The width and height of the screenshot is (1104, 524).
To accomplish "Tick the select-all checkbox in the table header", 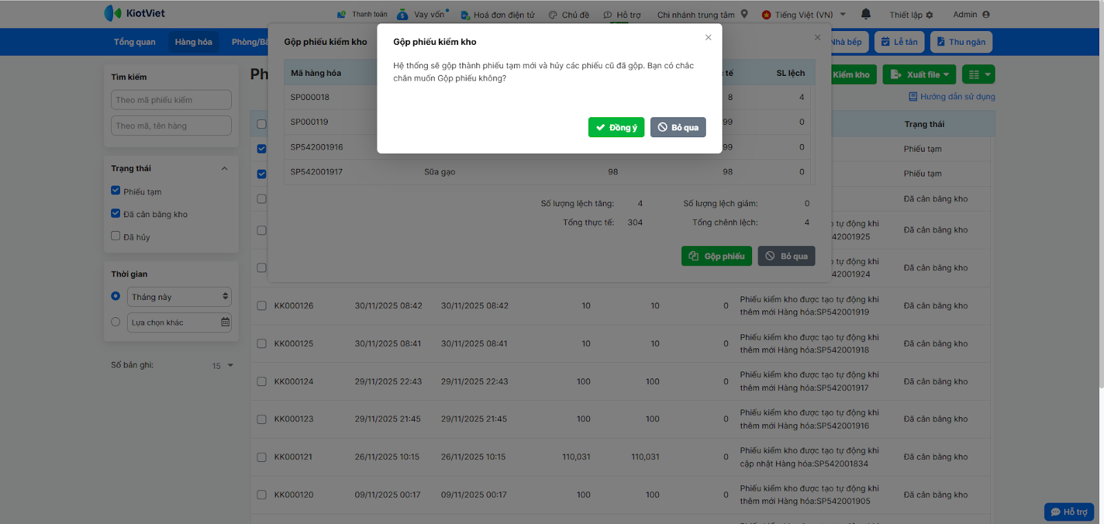I will tap(262, 124).
